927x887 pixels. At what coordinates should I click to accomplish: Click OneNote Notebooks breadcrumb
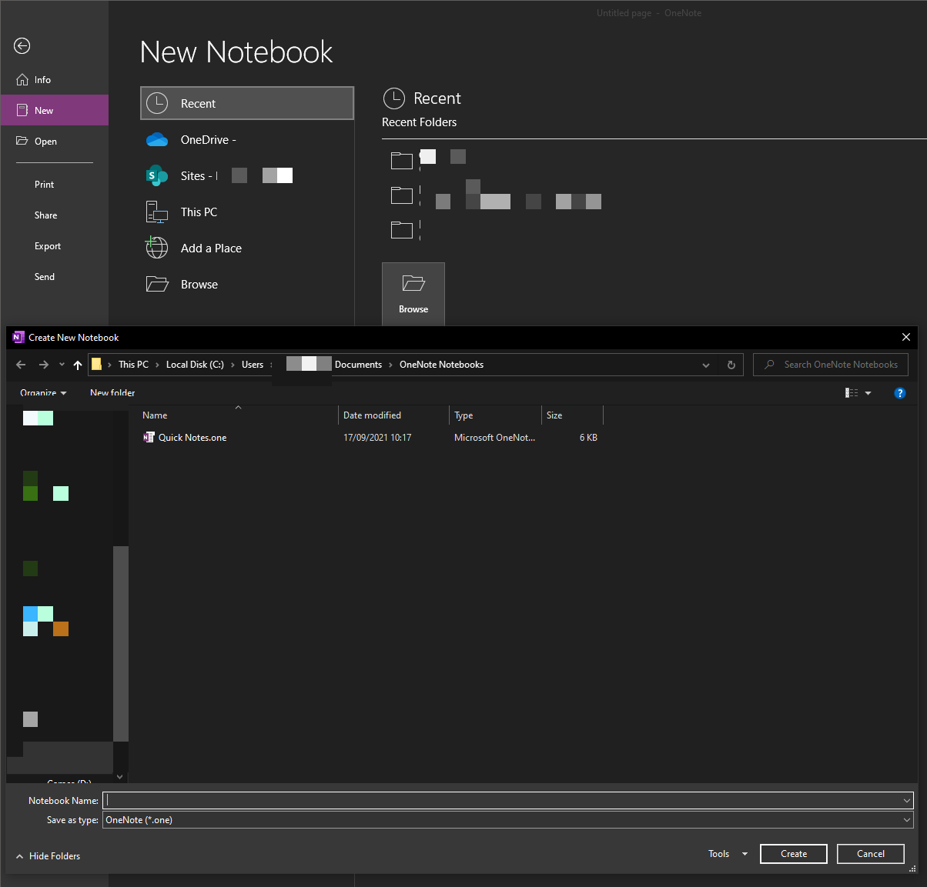tap(441, 365)
